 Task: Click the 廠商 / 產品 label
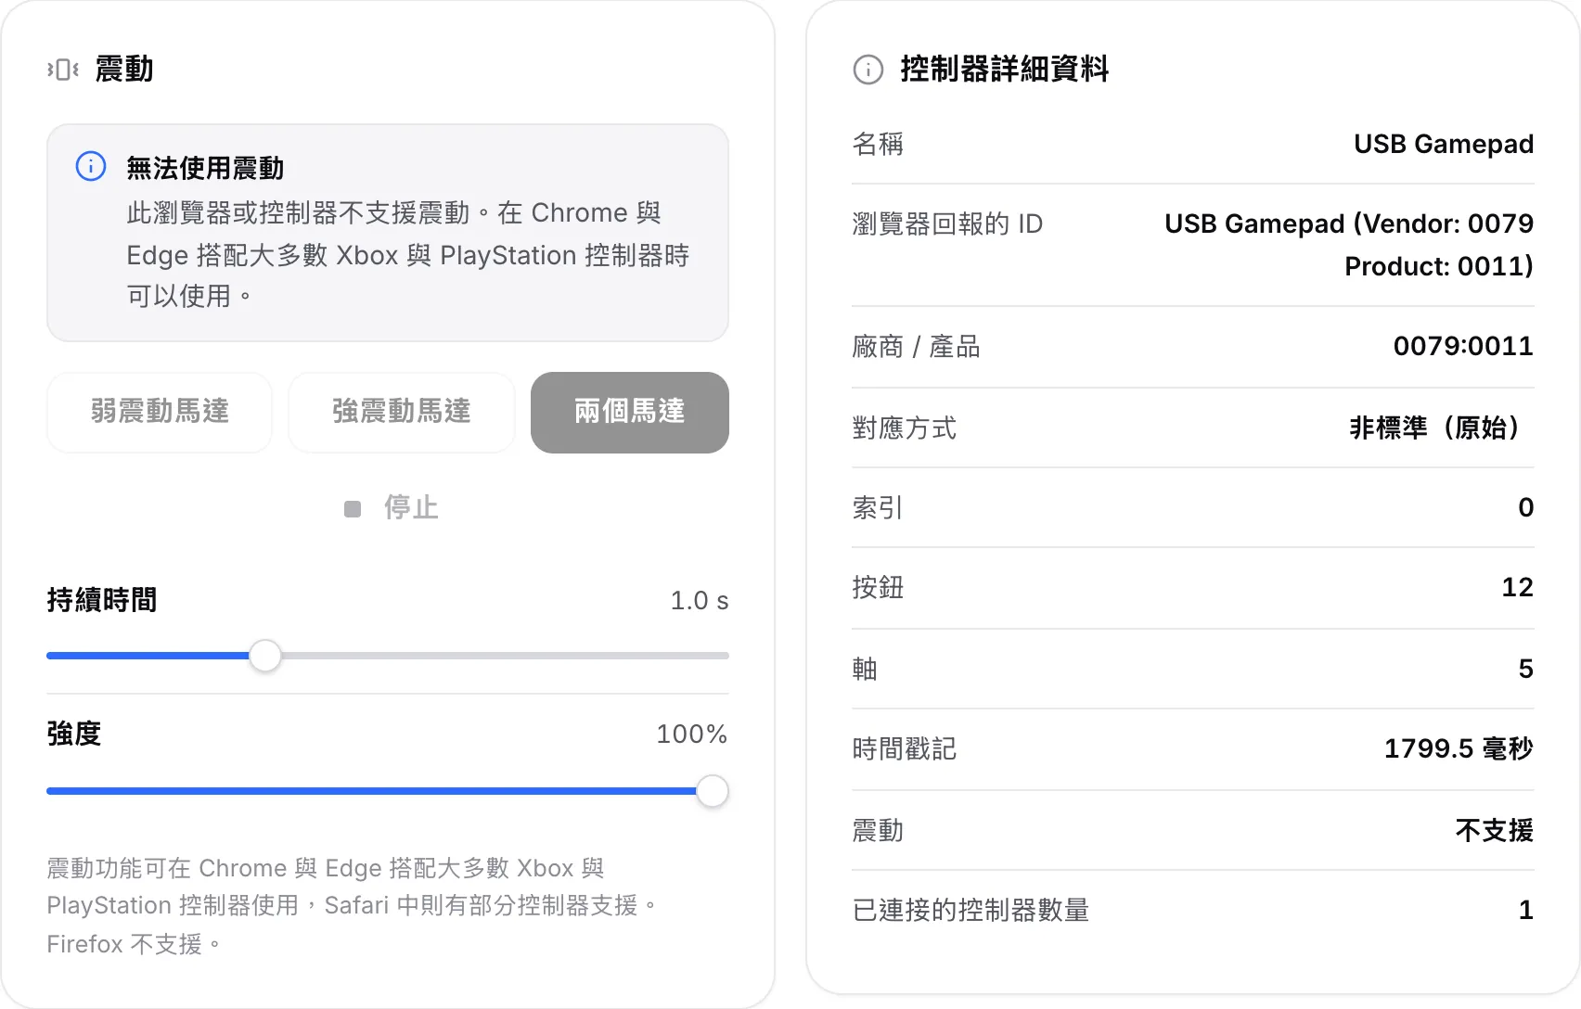[916, 347]
